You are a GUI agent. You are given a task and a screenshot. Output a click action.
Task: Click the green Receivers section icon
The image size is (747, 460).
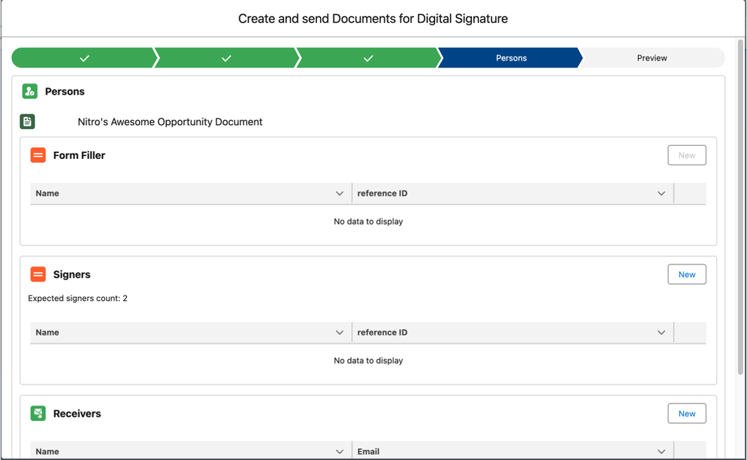point(38,414)
